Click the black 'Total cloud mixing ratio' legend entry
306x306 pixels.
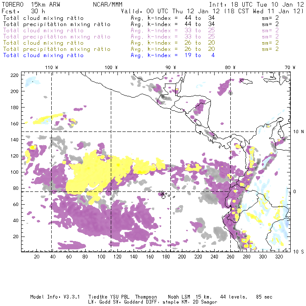click(43, 18)
